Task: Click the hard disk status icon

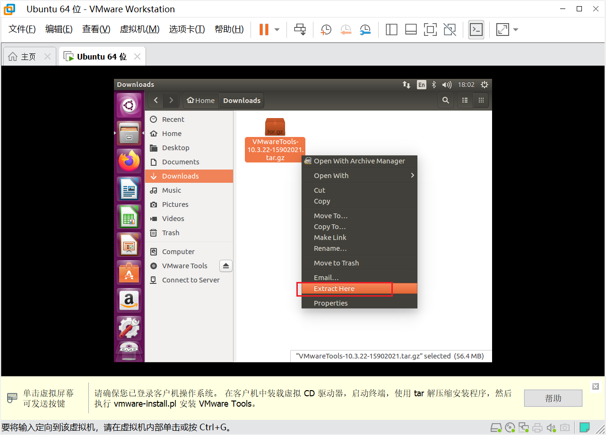Action: click(x=496, y=428)
